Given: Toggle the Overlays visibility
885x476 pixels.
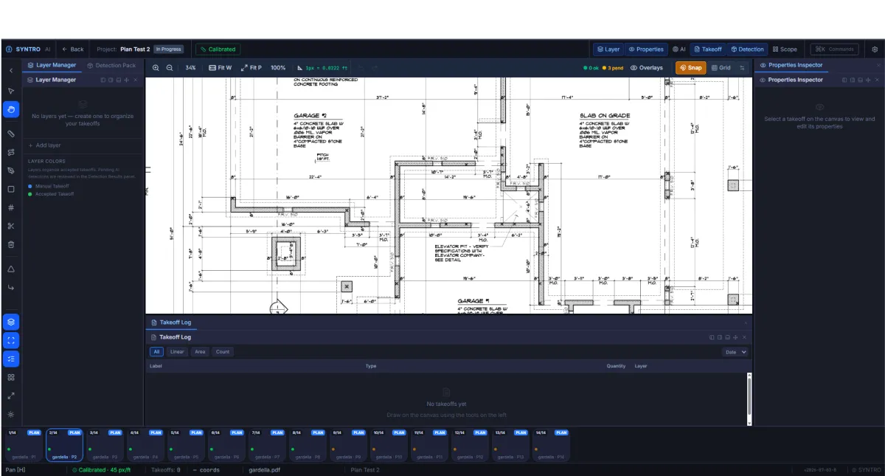Looking at the screenshot, I should (x=647, y=68).
